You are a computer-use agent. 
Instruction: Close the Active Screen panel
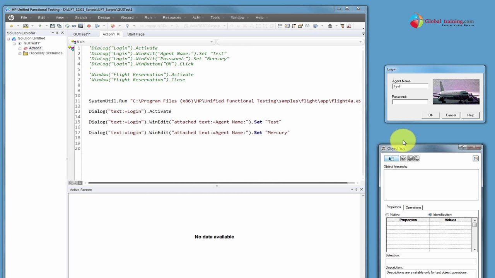click(362, 189)
